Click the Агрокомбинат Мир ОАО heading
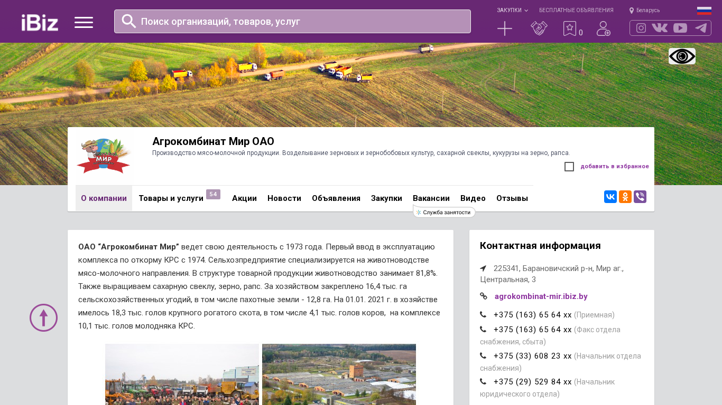 tap(213, 141)
